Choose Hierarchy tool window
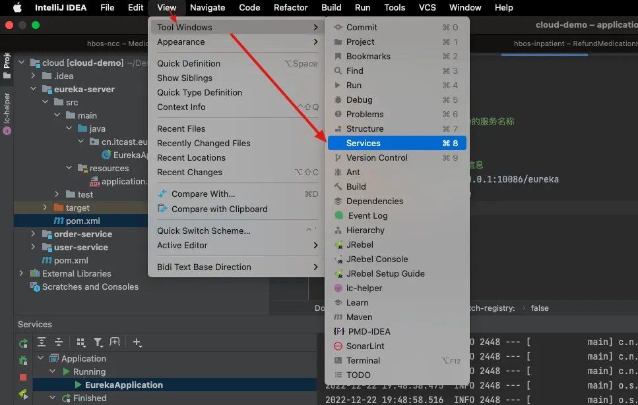Image resolution: width=638 pixels, height=405 pixels. coord(397,230)
